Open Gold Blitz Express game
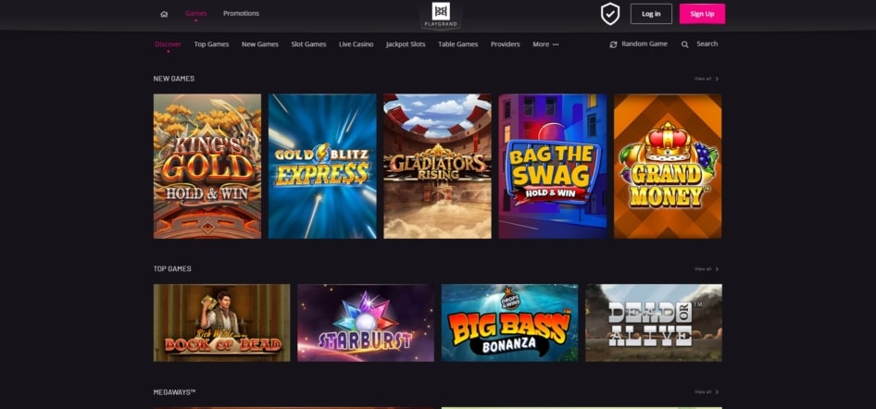This screenshot has height=409, width=876. (322, 167)
